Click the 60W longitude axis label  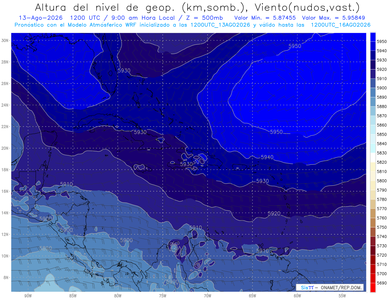[x=297, y=296]
